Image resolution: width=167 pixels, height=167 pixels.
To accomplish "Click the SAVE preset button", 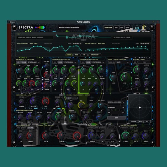I will coord(122,27).
